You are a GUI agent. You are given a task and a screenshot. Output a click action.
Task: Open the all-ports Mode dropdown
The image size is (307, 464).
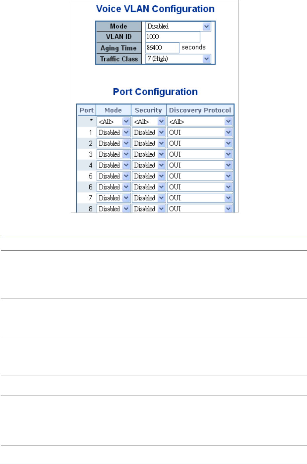point(114,122)
